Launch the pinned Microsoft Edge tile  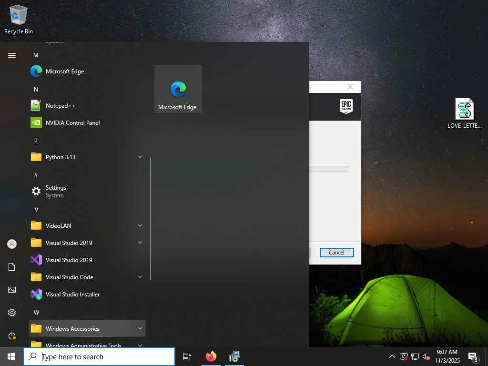click(178, 89)
